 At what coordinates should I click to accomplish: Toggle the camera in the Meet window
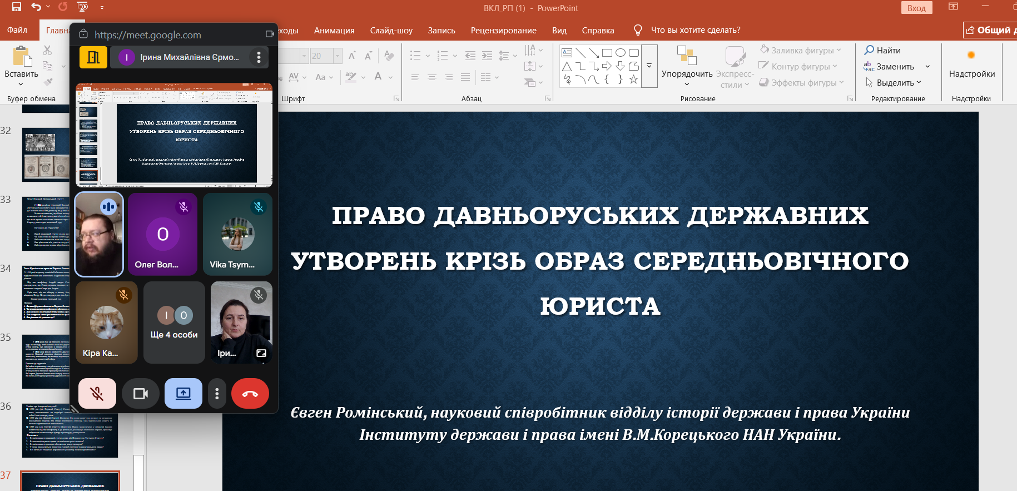tap(141, 394)
